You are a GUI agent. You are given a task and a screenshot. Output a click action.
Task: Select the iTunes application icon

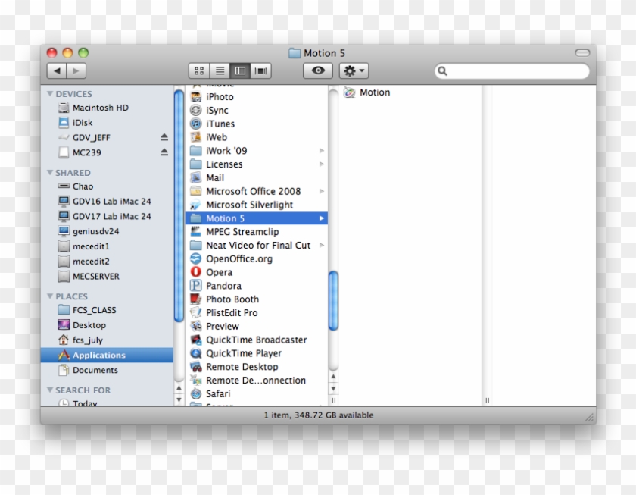tap(196, 124)
